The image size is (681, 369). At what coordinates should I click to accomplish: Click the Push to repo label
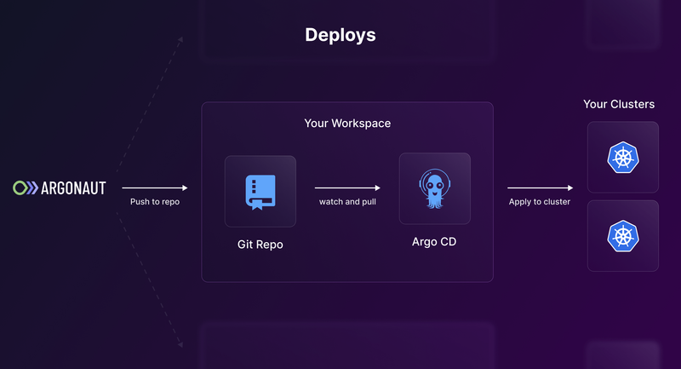(154, 202)
